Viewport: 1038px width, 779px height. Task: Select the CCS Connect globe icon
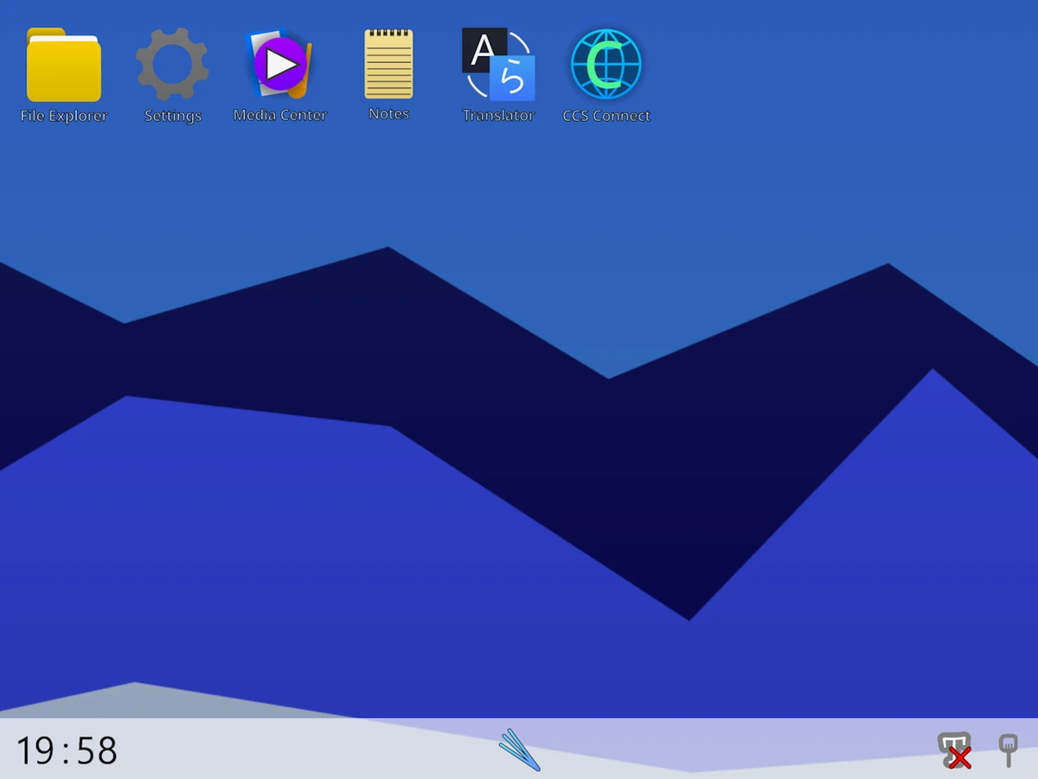605,65
